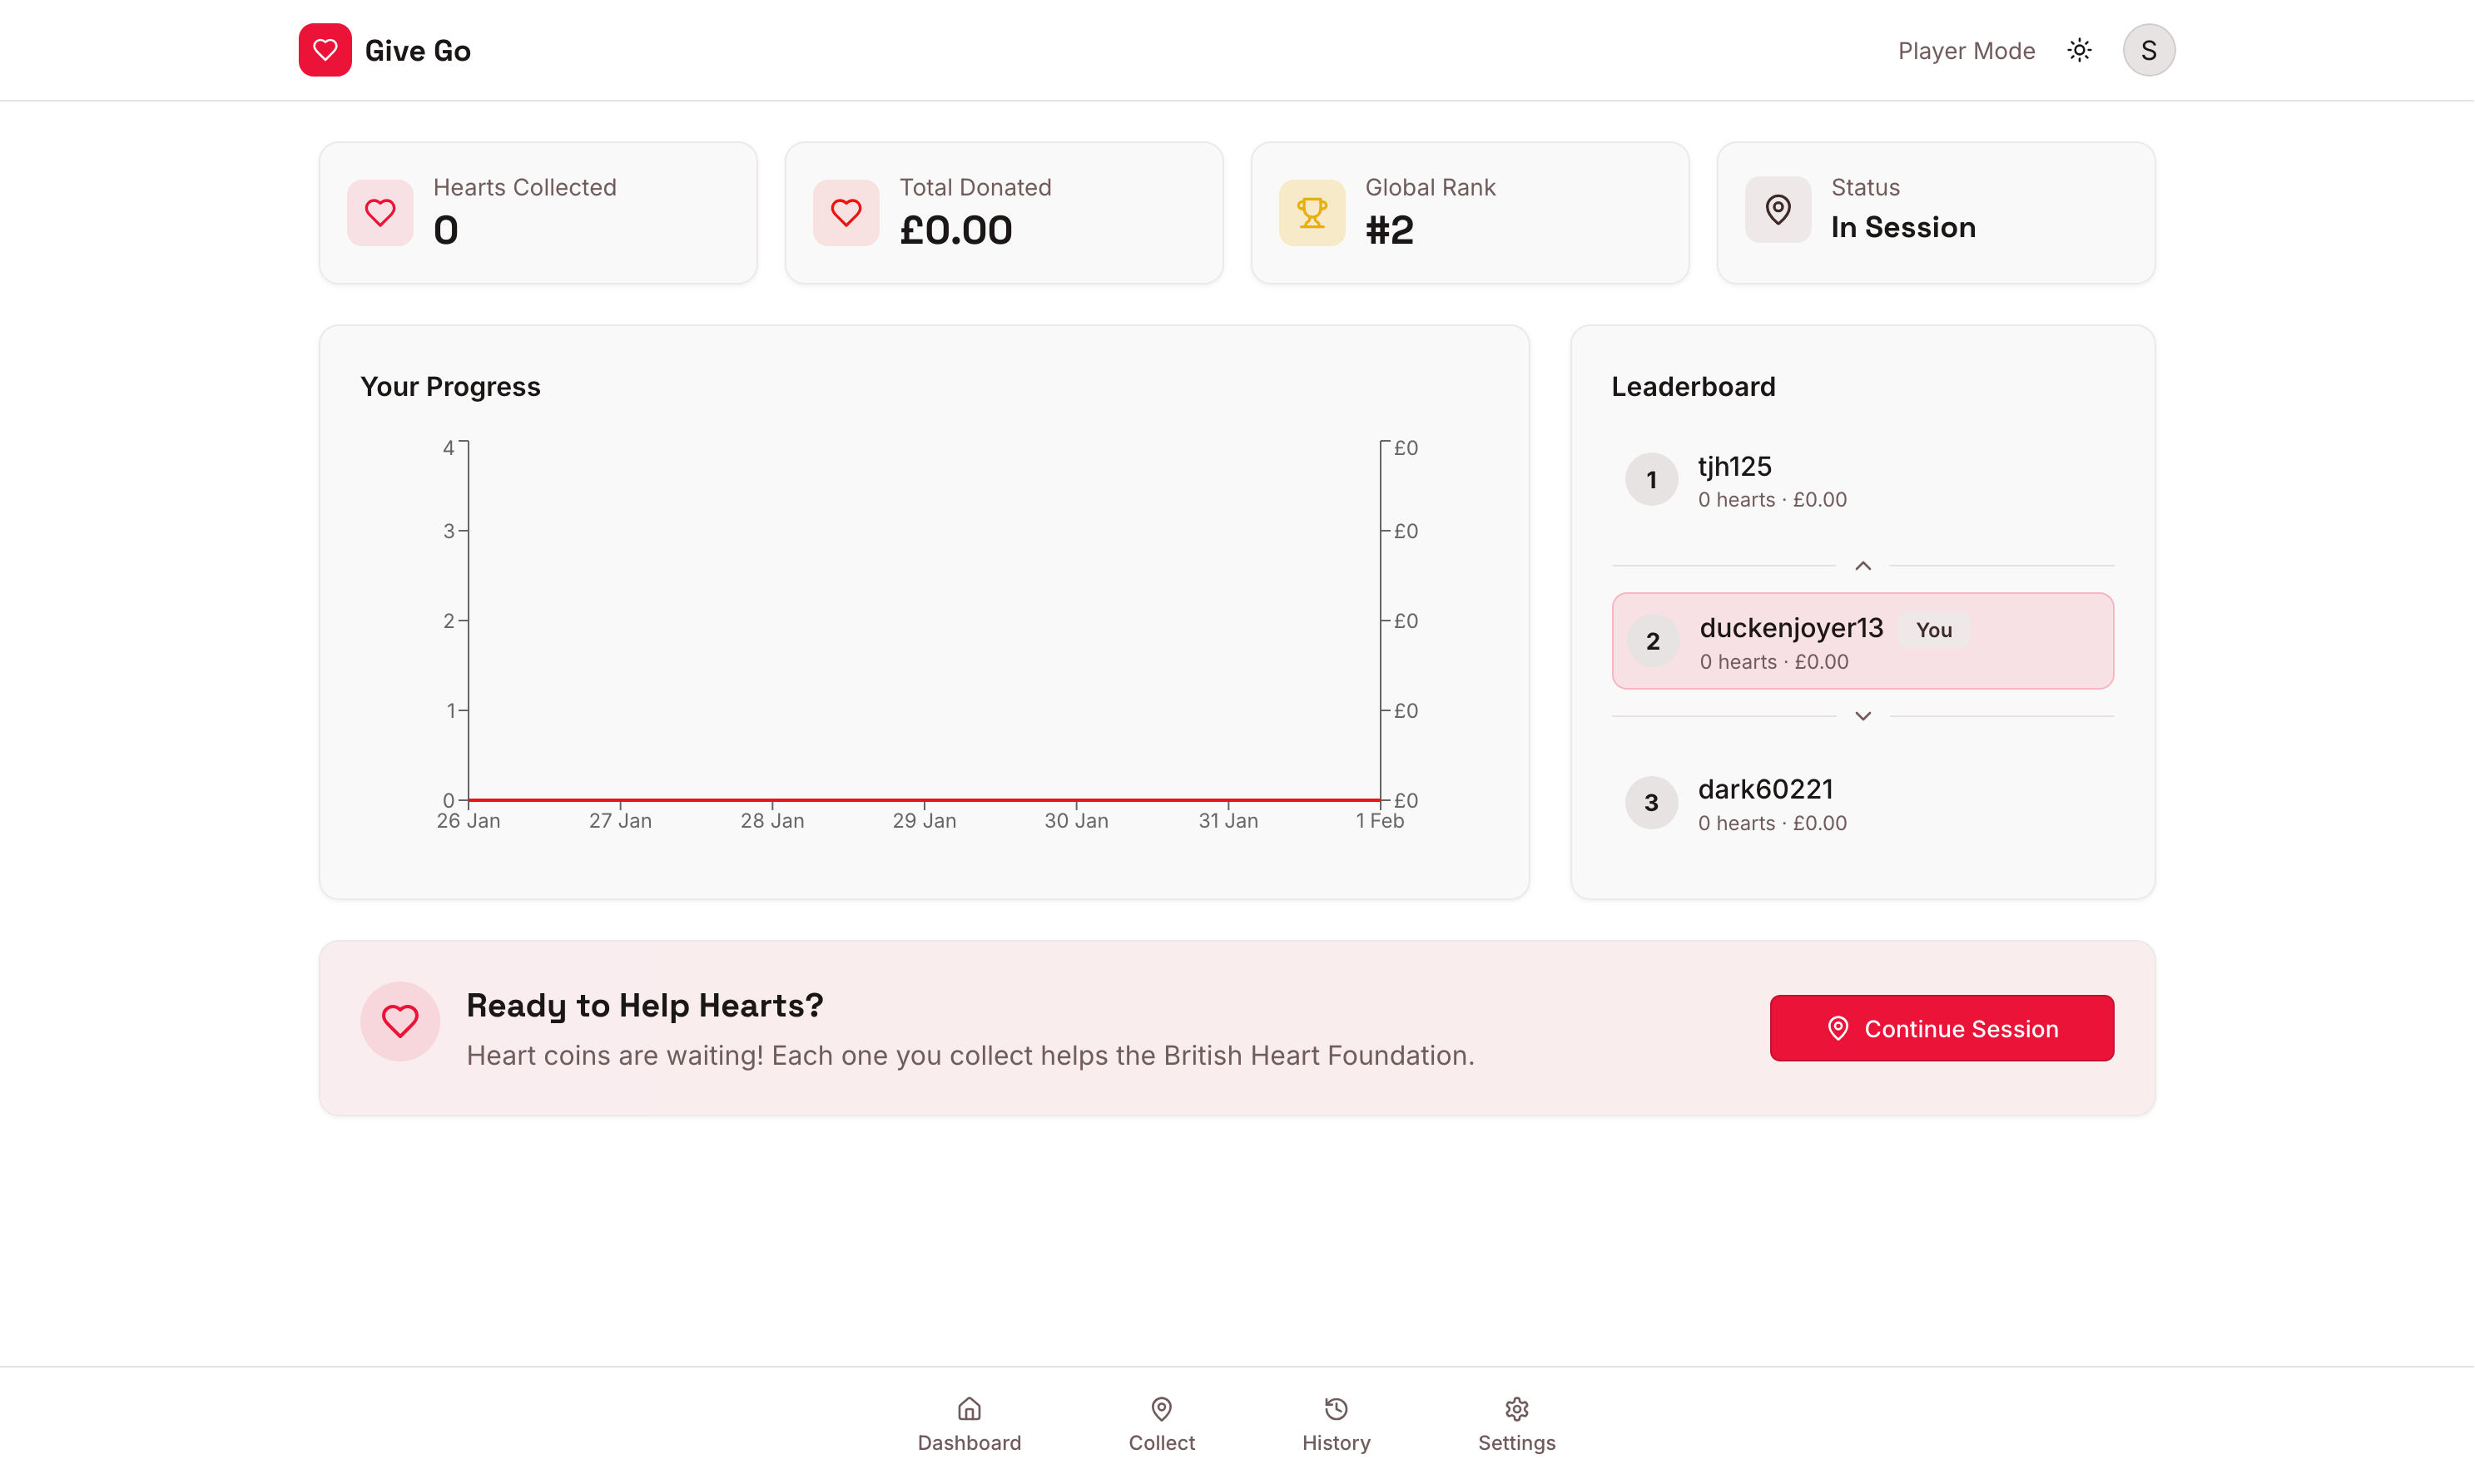Image resolution: width=2475 pixels, height=1484 pixels.
Task: Click heart icon beside Ready to Help Hearts
Action: coord(400,1021)
